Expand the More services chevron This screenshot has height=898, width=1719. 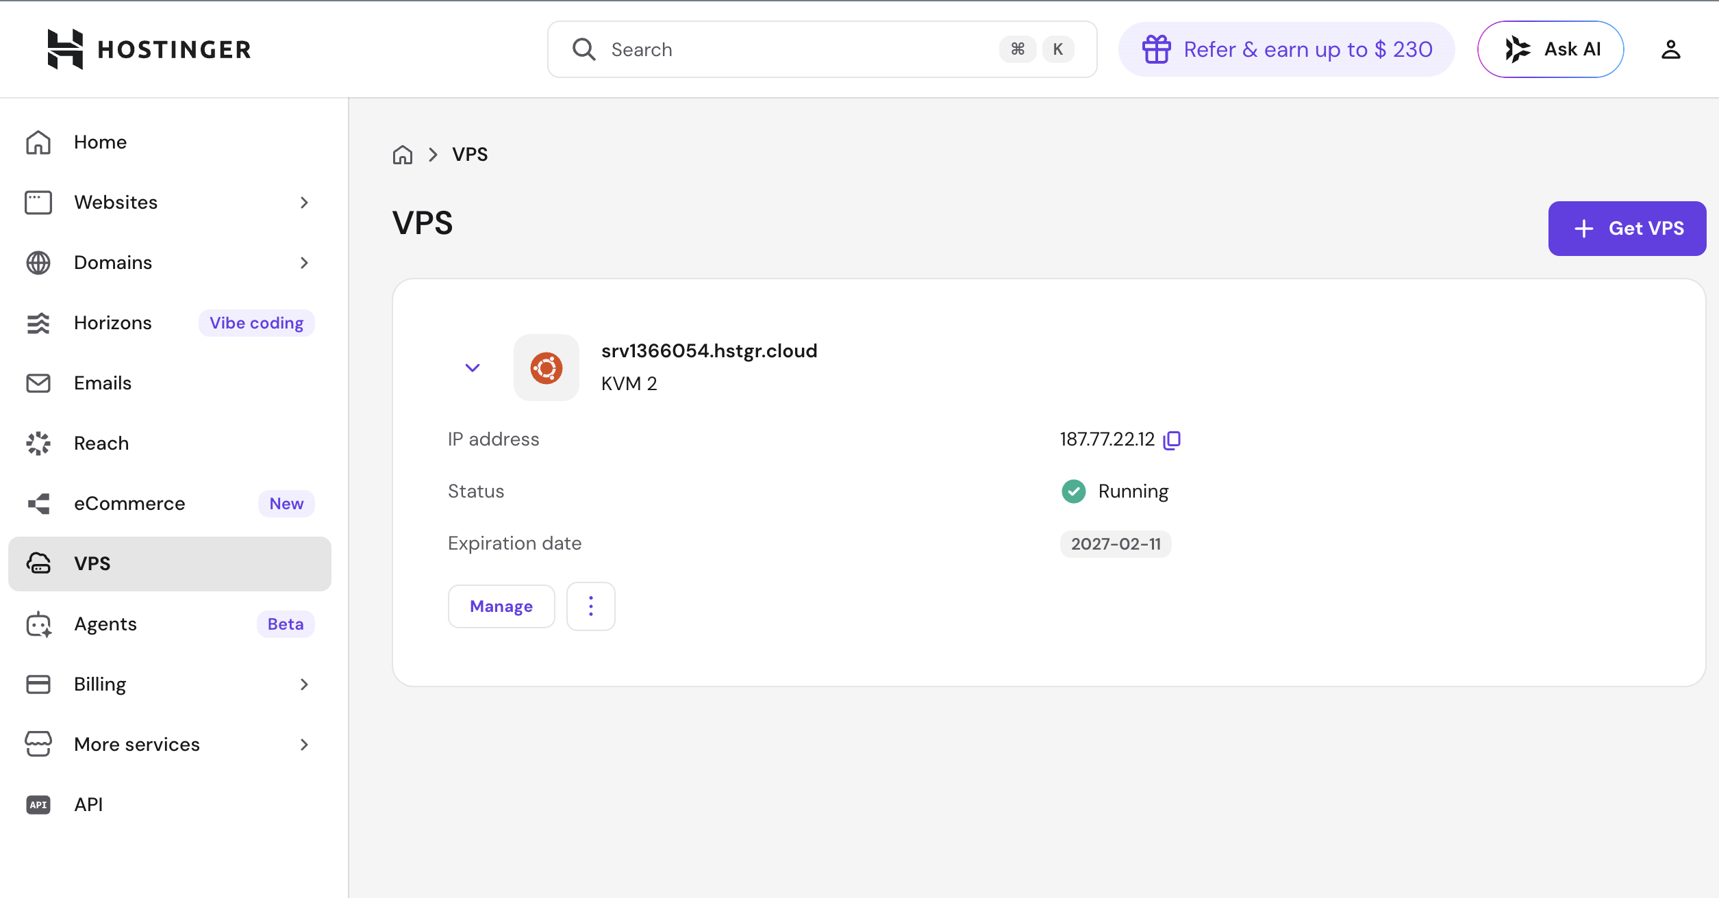(x=304, y=745)
